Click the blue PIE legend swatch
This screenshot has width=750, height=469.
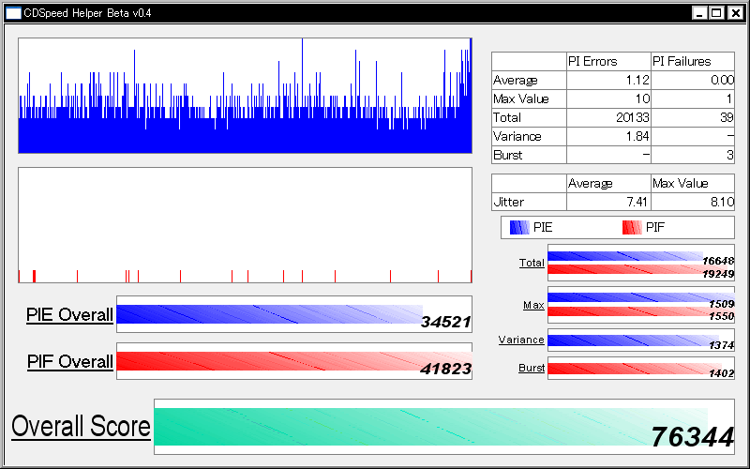click(x=519, y=227)
